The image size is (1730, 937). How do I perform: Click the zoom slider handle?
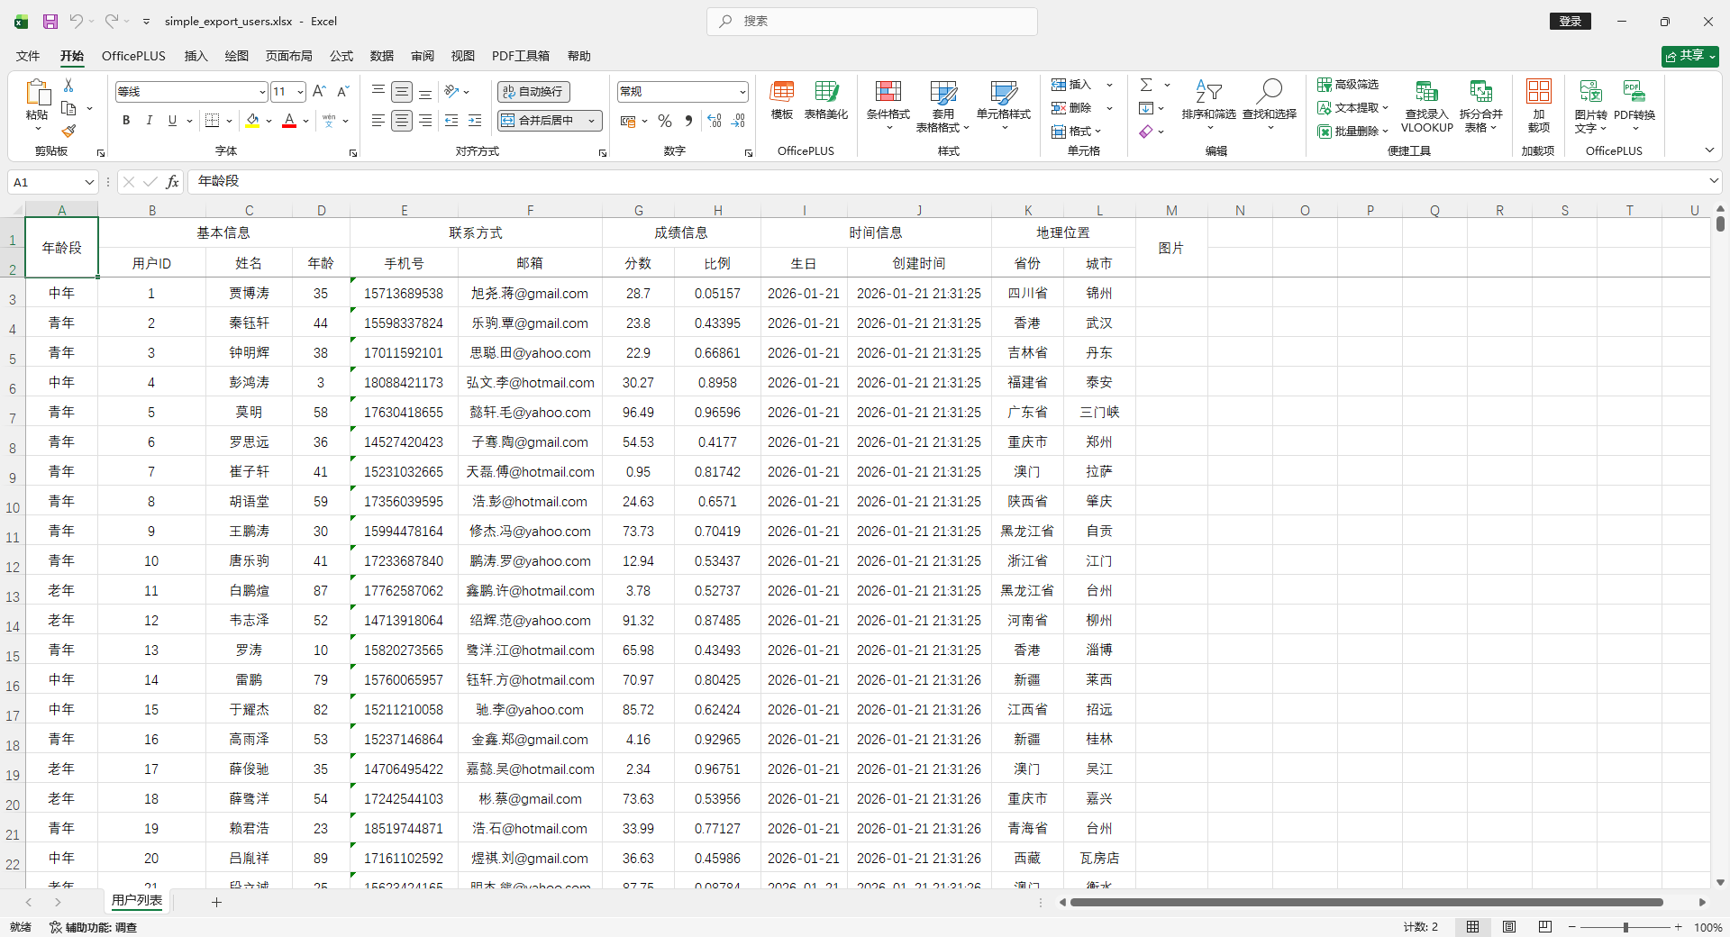pos(1625,927)
